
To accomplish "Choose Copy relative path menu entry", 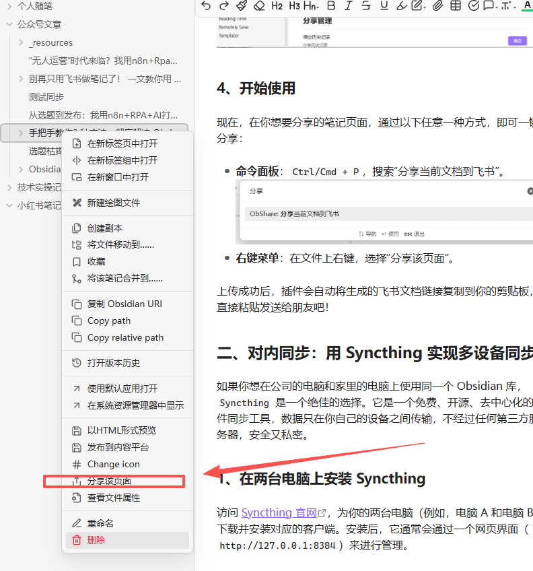I will [127, 337].
